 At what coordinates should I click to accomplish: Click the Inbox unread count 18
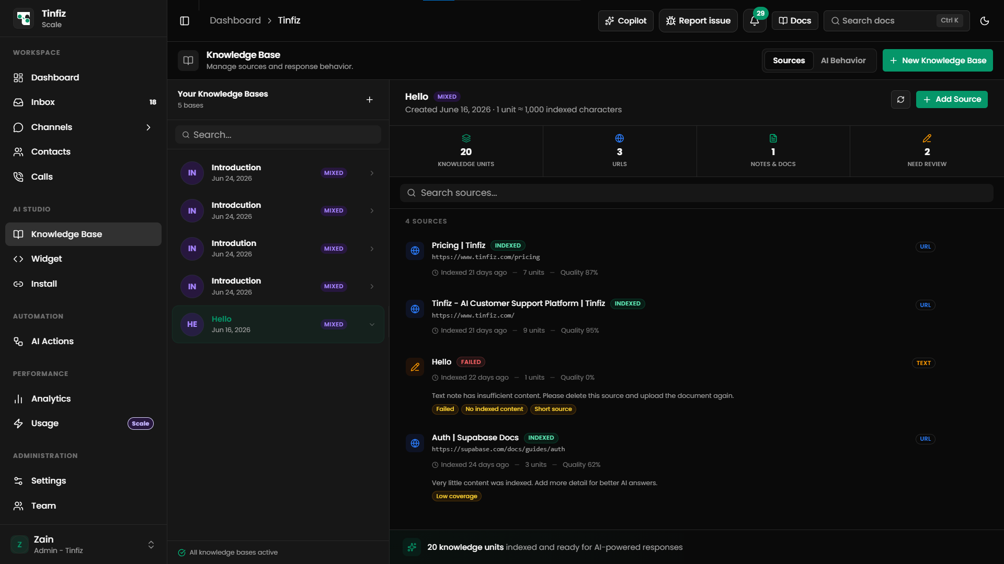pyautogui.click(x=153, y=102)
